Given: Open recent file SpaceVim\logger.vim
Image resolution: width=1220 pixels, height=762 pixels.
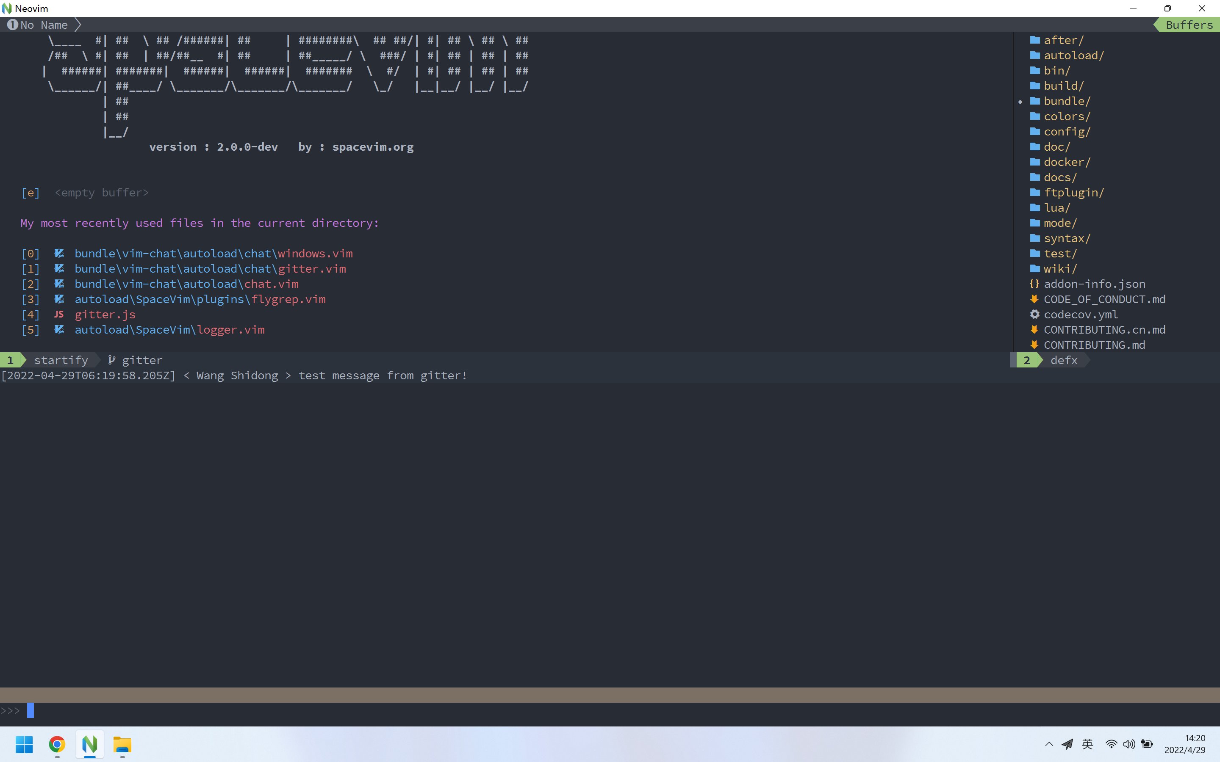Looking at the screenshot, I should click(169, 330).
